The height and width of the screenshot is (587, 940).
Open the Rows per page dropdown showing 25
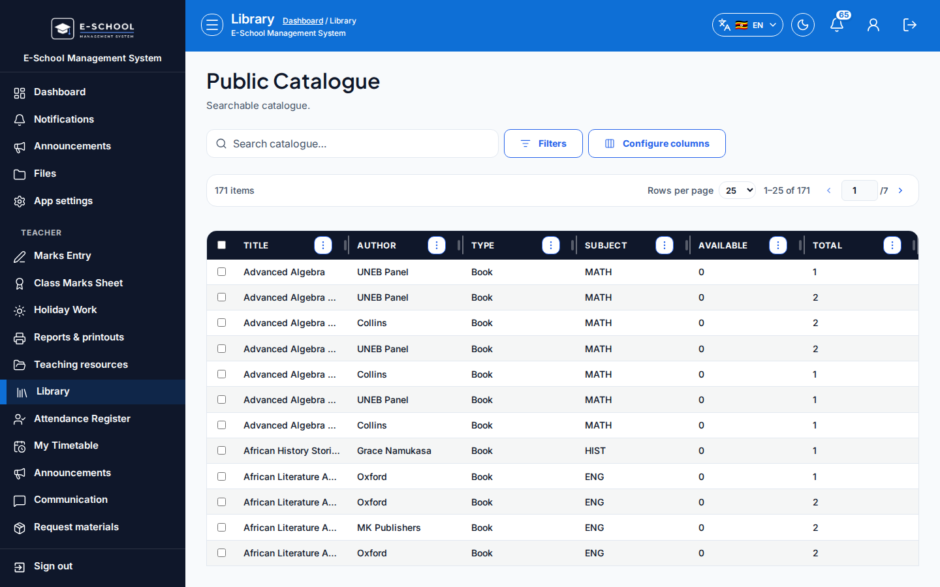(x=738, y=190)
